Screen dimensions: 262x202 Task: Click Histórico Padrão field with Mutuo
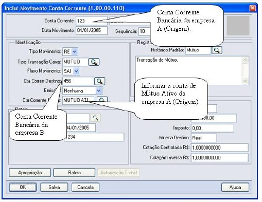198,50
